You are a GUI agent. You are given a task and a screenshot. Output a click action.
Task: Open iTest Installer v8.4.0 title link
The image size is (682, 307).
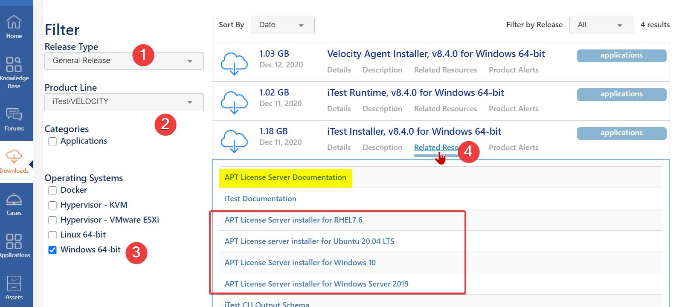(414, 132)
